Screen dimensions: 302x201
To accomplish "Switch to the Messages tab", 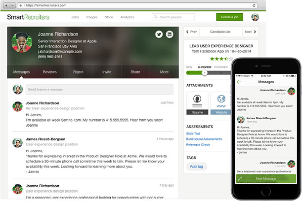I will click(21, 72).
